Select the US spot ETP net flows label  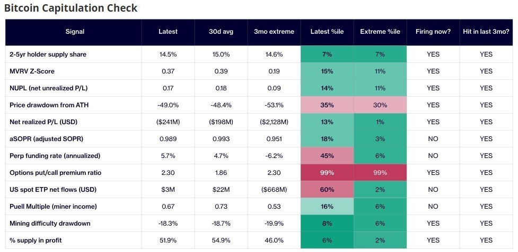coord(53,190)
